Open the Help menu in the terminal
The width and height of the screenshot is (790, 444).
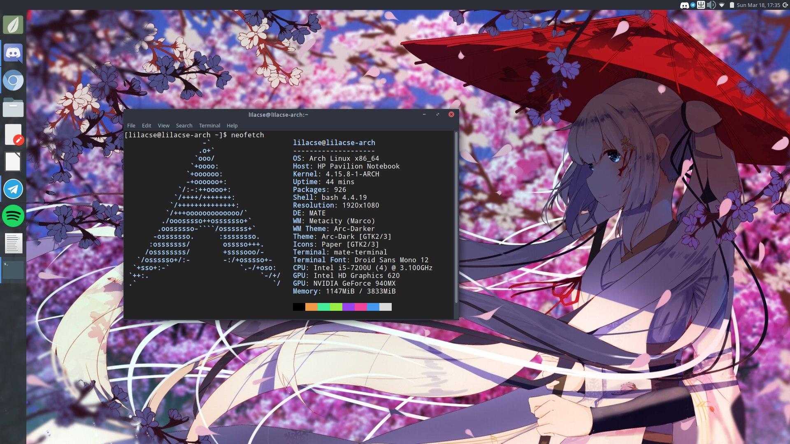(232, 125)
